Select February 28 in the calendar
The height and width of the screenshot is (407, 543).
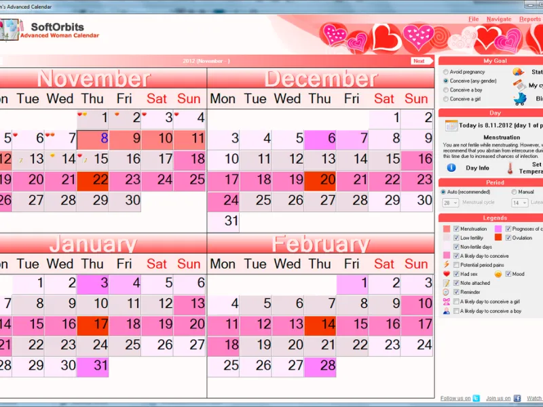point(320,366)
